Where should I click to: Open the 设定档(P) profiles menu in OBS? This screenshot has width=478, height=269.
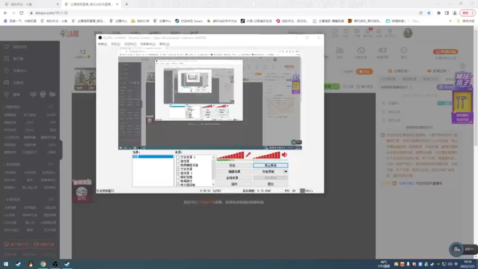130,44
